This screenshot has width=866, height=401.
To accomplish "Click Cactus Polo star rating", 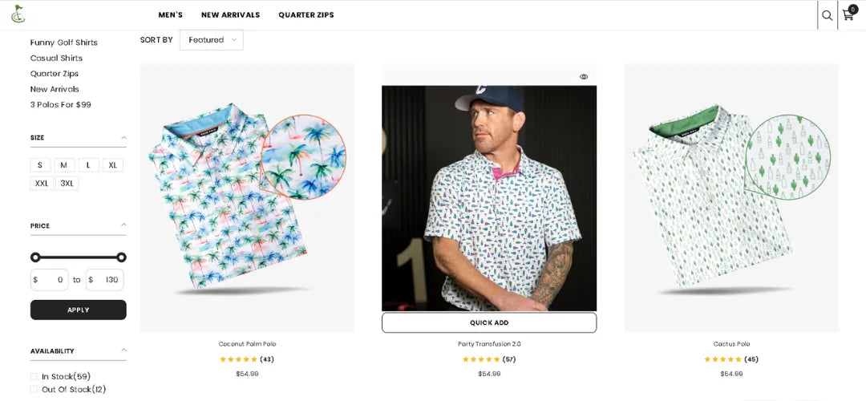I will [723, 359].
